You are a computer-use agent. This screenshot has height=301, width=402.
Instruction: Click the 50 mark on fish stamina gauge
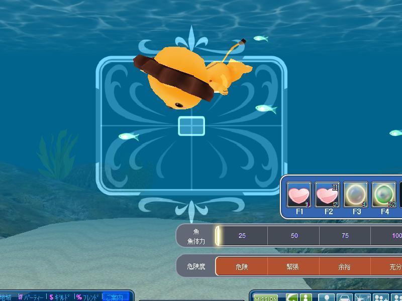click(294, 235)
